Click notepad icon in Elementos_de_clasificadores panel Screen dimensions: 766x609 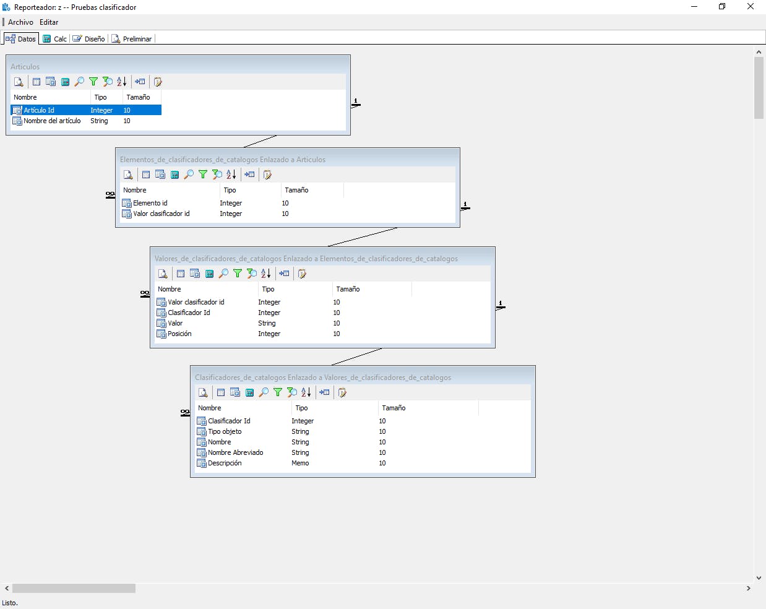[267, 175]
